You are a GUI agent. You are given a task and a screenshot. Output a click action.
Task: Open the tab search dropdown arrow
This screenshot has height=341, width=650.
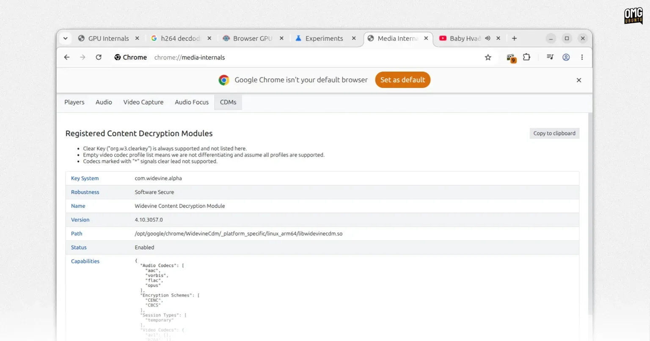click(65, 38)
